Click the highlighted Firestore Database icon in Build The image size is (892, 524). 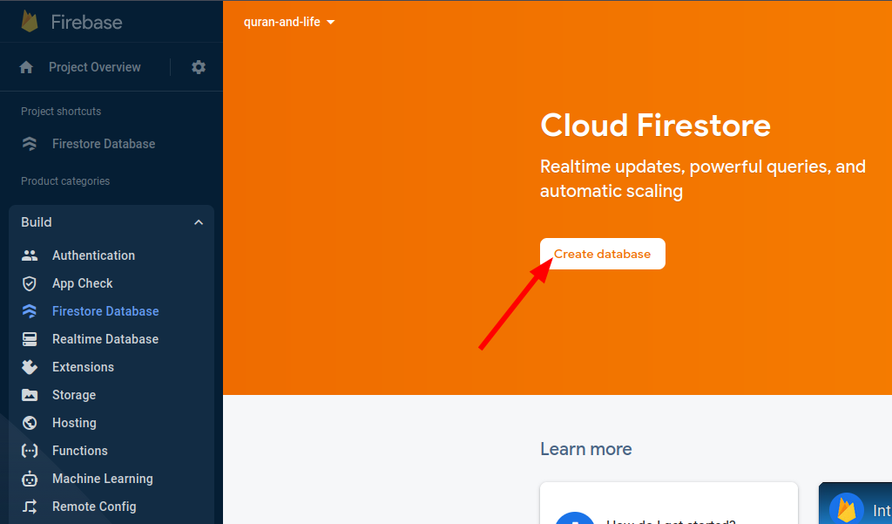pyautogui.click(x=29, y=311)
